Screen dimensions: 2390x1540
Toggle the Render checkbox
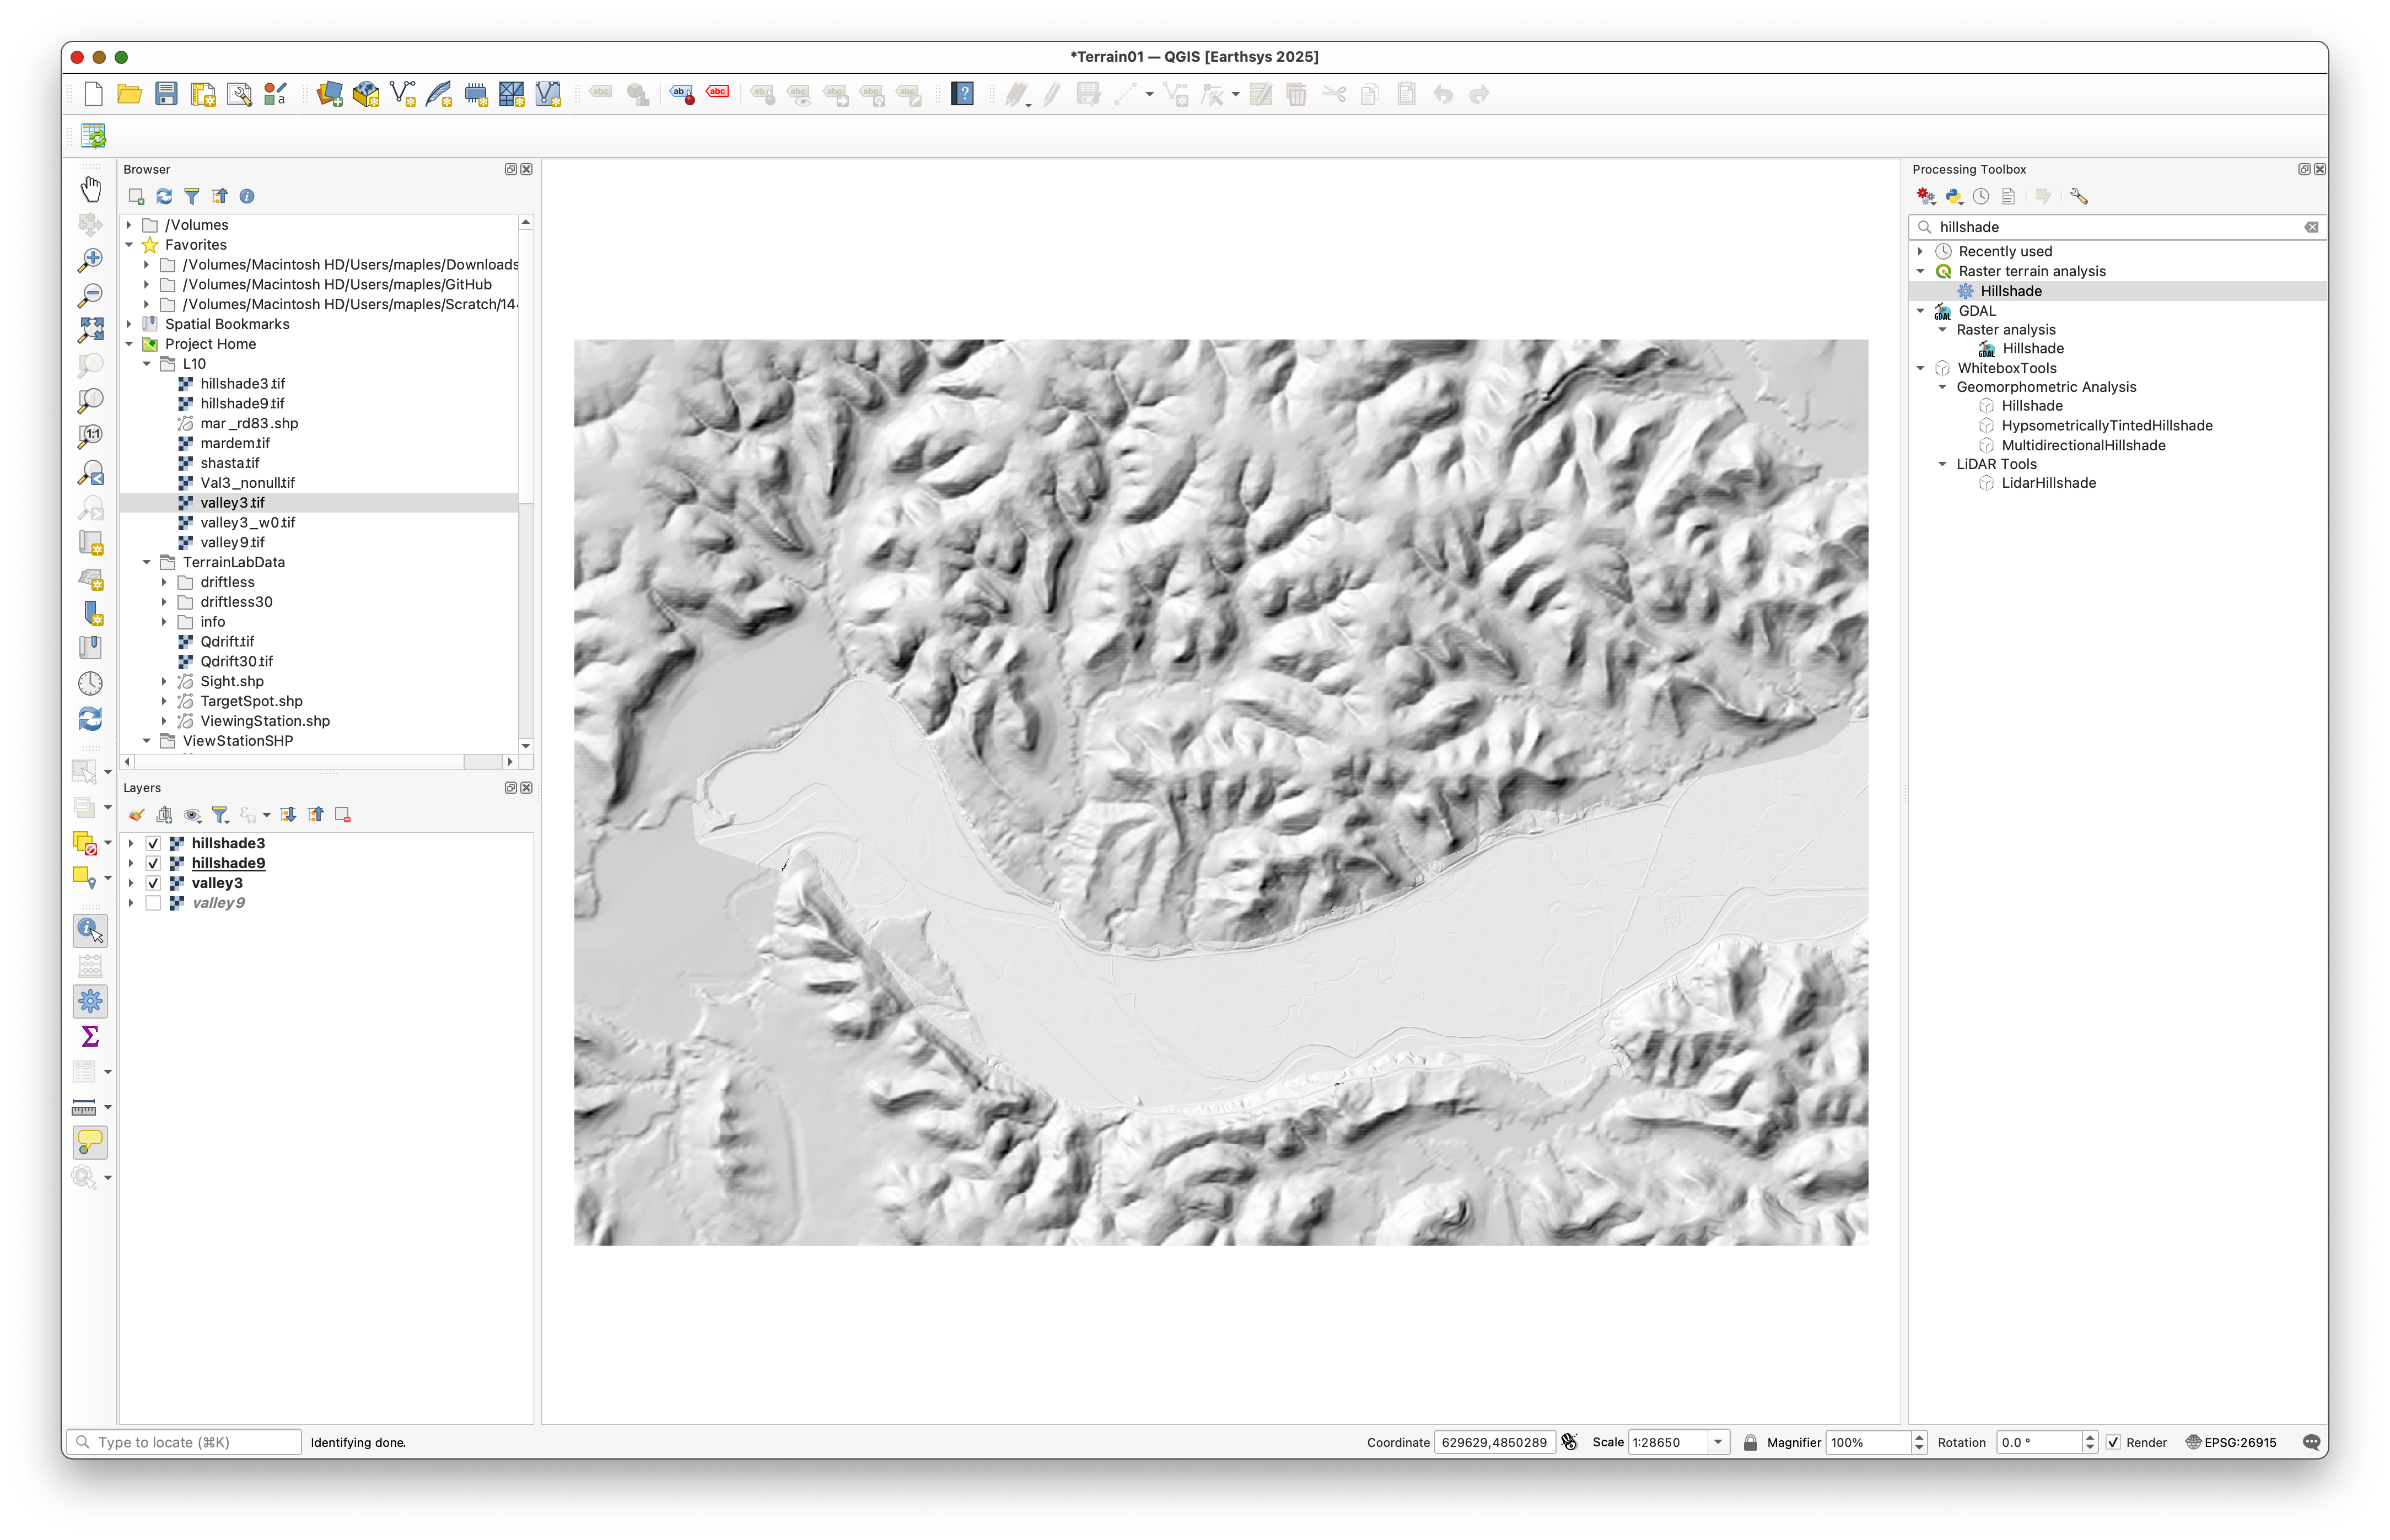point(2113,1442)
